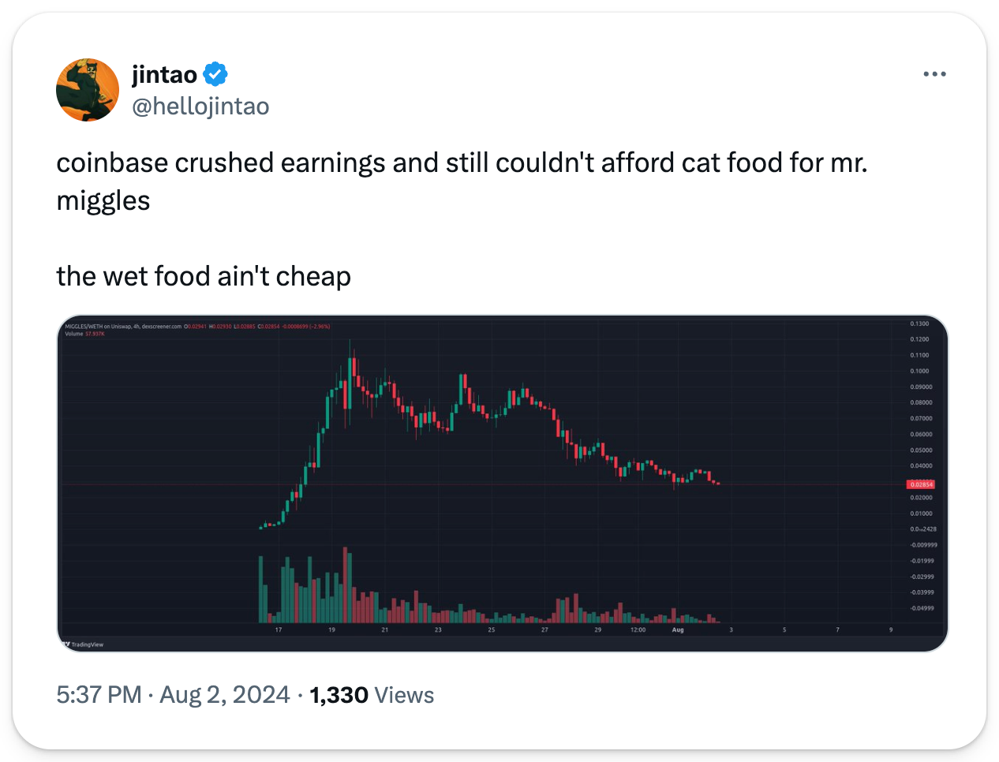
Task: Click the blue verified checkmark badge
Action: 215,74
